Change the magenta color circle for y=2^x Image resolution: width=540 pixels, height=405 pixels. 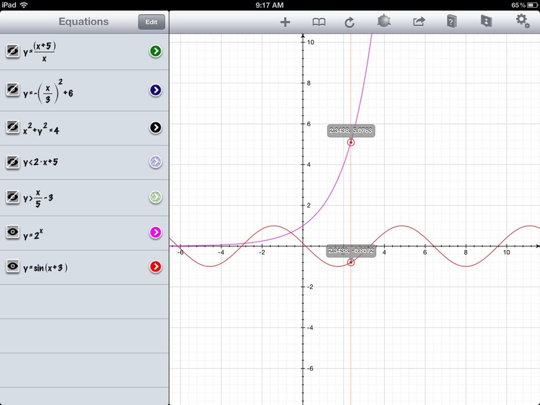pos(156,232)
